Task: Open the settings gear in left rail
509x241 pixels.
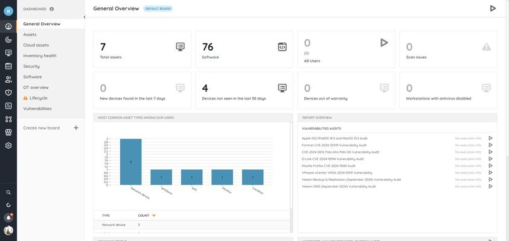Action: click(8, 145)
